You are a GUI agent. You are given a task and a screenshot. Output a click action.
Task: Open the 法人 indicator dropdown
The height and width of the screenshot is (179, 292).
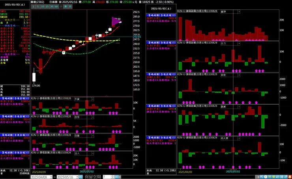[93, 153]
